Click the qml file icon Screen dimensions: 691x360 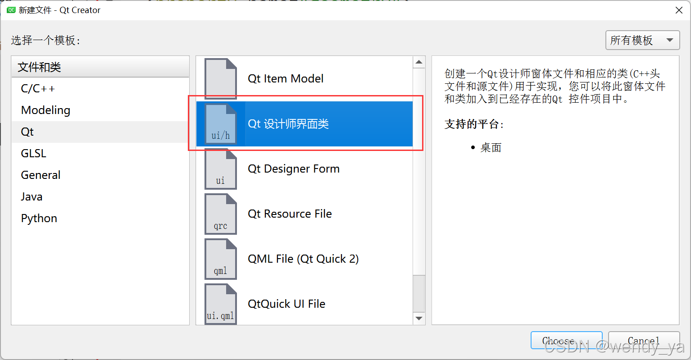pyautogui.click(x=221, y=259)
